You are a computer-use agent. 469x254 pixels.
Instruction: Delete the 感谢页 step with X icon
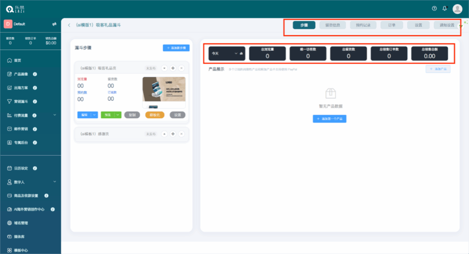[181, 134]
